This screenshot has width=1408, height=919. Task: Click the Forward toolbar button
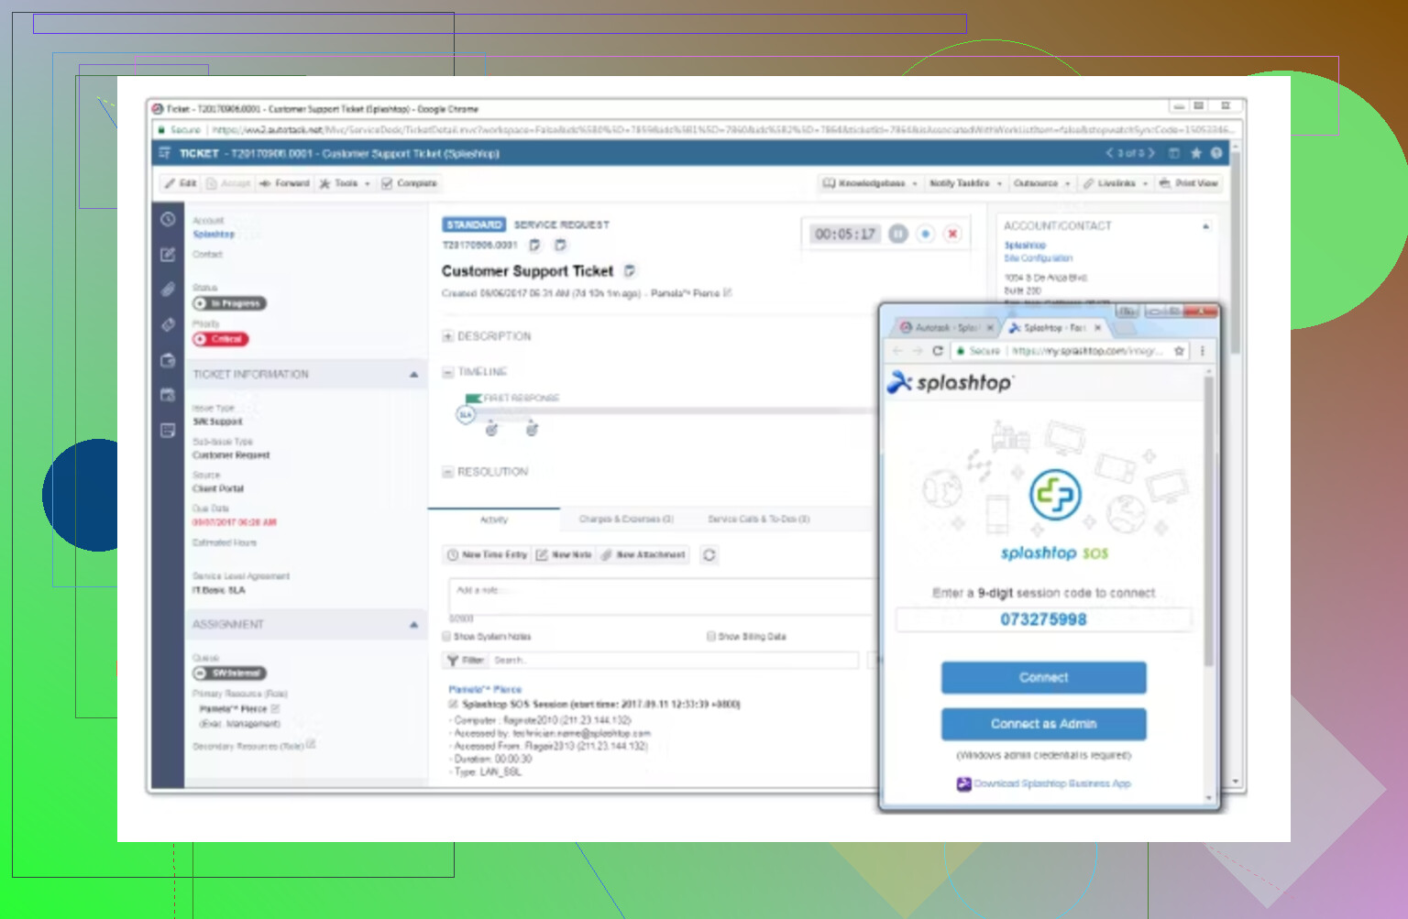(284, 183)
